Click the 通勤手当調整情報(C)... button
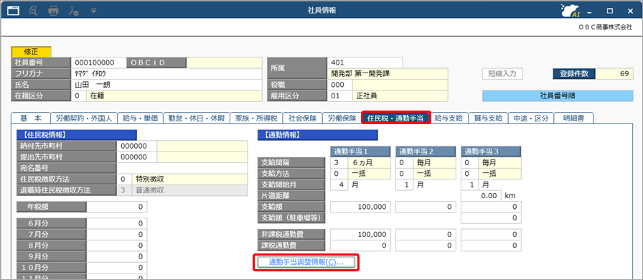 pyautogui.click(x=306, y=262)
